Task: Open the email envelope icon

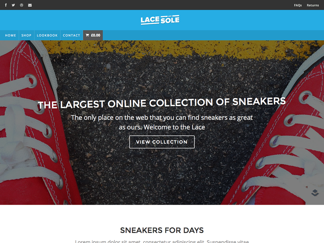Action: (x=30, y=5)
